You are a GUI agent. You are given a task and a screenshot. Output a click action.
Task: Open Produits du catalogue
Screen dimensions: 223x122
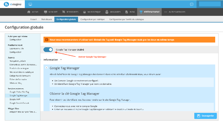[x=19, y=68]
